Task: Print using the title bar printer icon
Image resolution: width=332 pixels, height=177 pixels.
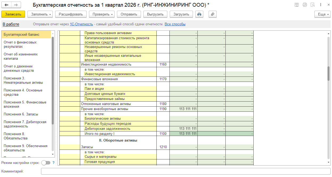Action: pos(305,5)
